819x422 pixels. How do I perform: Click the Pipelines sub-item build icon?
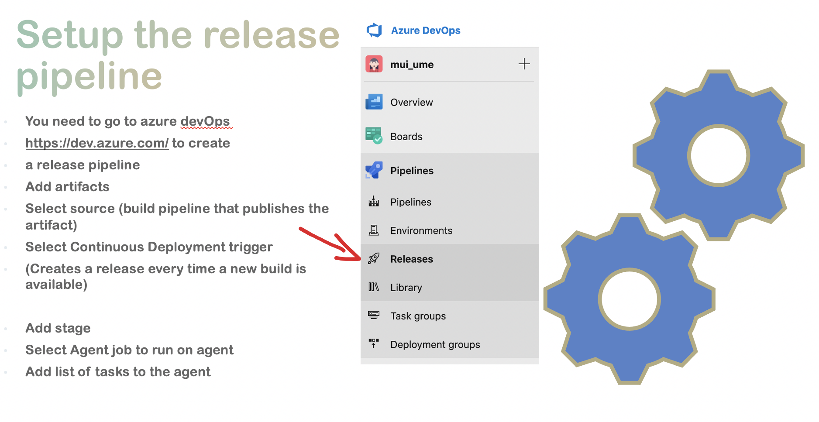point(374,202)
